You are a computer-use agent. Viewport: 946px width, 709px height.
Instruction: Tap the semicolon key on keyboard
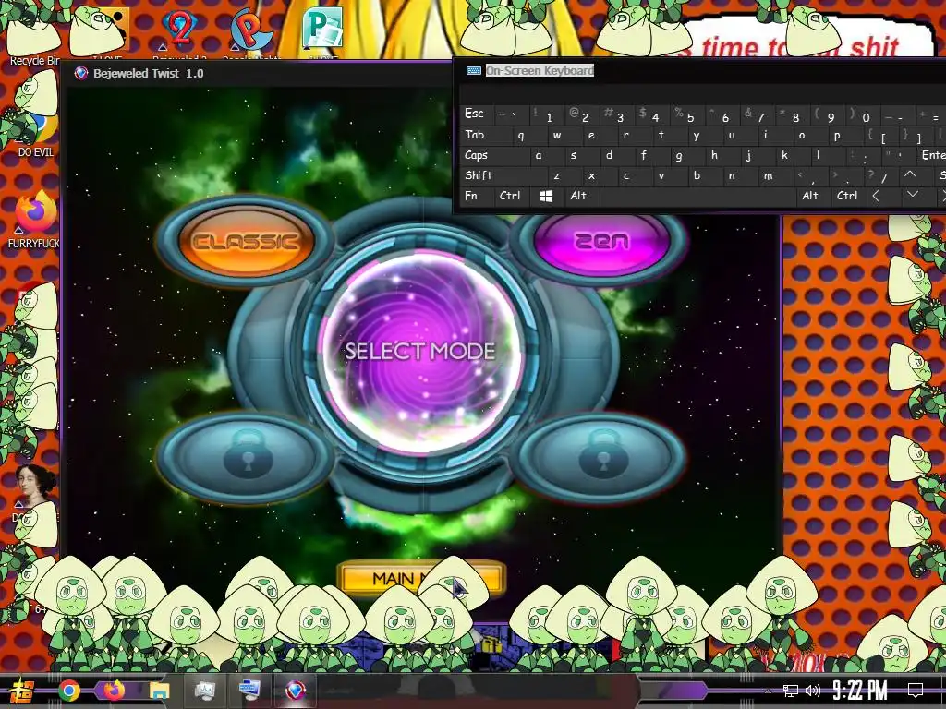point(862,155)
